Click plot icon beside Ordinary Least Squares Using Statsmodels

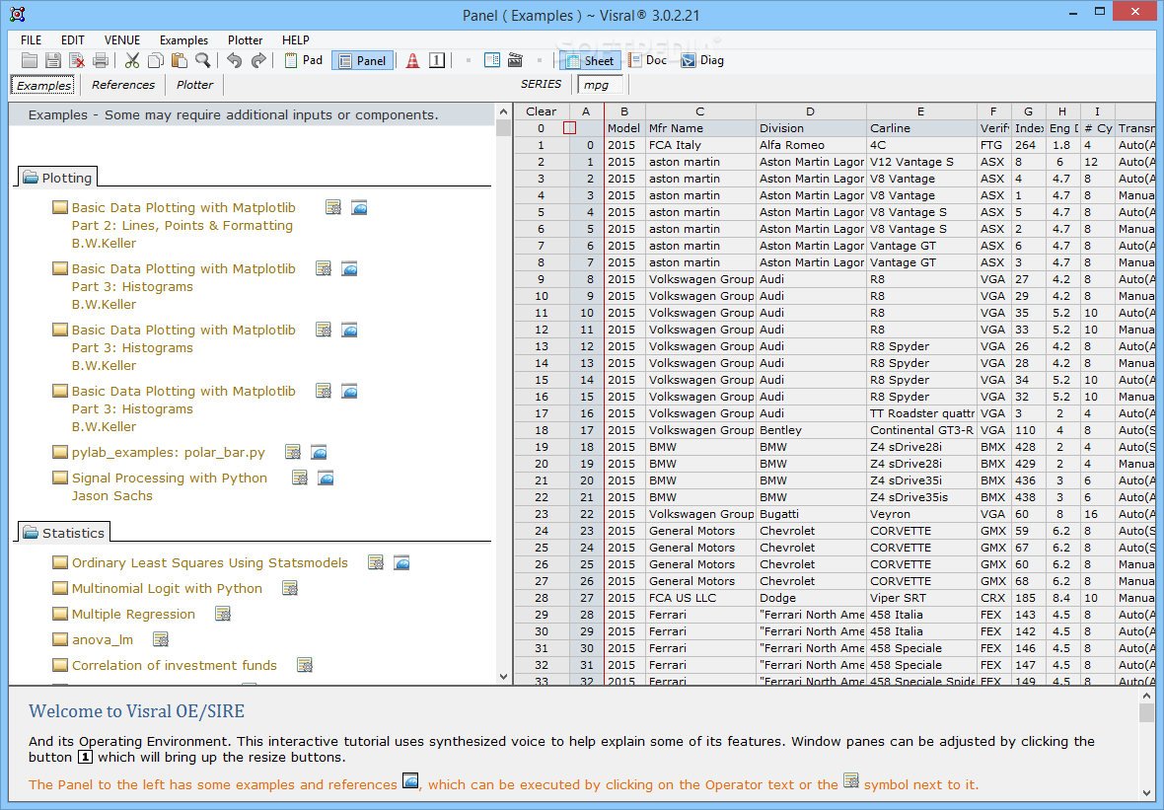click(401, 562)
